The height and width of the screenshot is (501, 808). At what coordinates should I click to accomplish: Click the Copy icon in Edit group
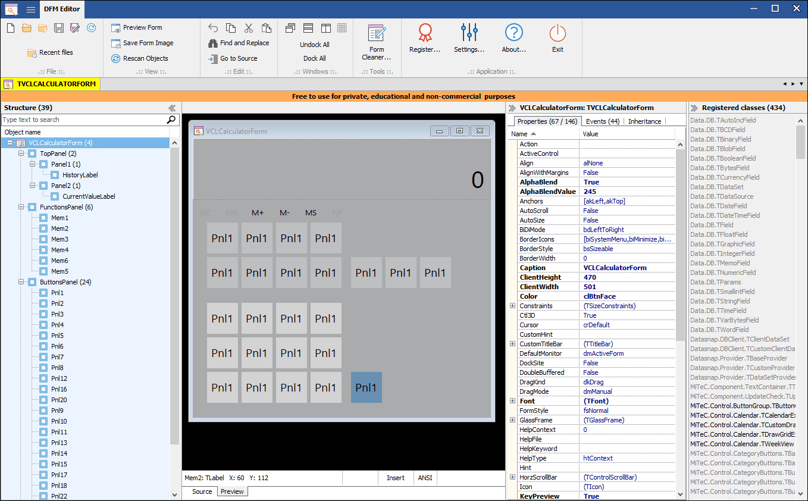231,28
